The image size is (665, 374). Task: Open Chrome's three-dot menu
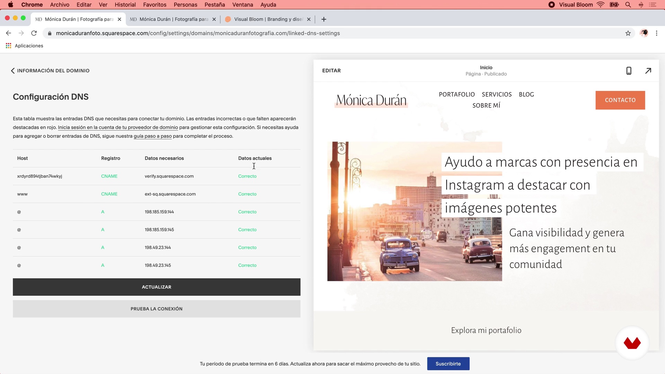656,33
